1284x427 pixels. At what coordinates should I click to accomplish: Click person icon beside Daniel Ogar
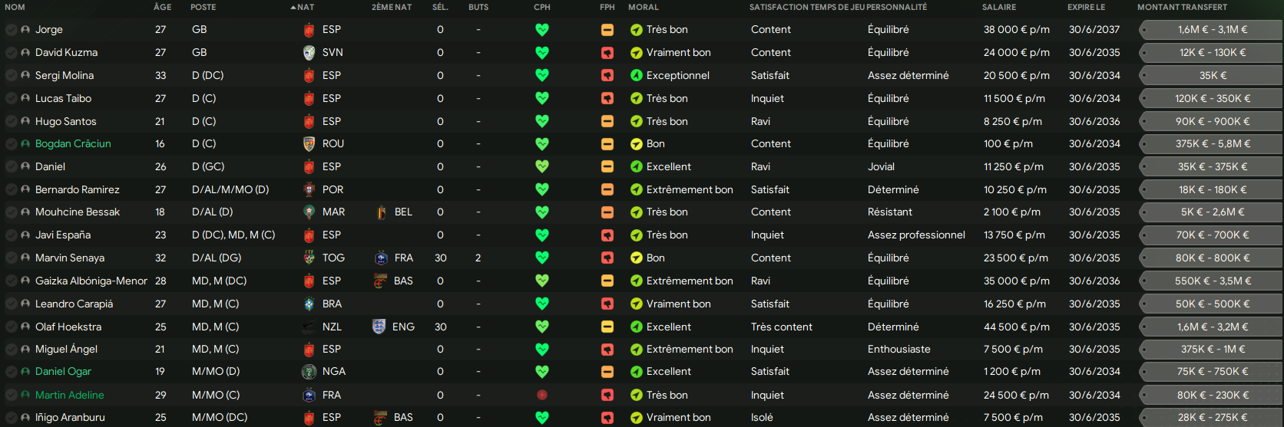coord(25,372)
